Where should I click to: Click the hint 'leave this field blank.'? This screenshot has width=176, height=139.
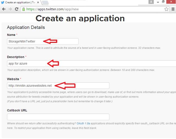(84, 128)
